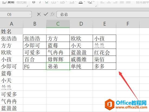The width and height of the screenshot is (149, 112).
Task: Select cell 少即可 in column A
Action: click(x=11, y=66)
